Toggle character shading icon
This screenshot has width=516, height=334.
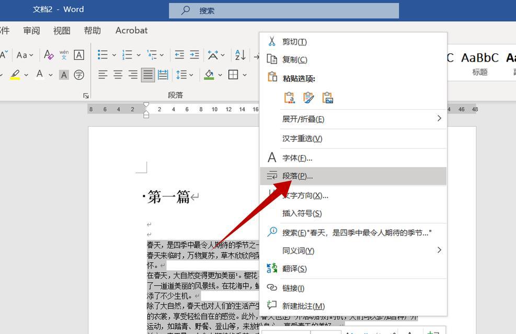[64, 75]
